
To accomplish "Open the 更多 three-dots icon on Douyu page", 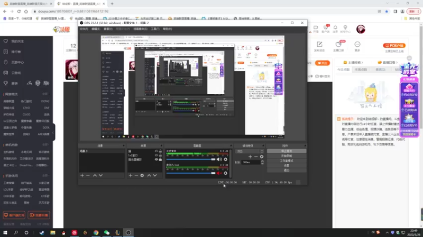I will (x=357, y=44).
